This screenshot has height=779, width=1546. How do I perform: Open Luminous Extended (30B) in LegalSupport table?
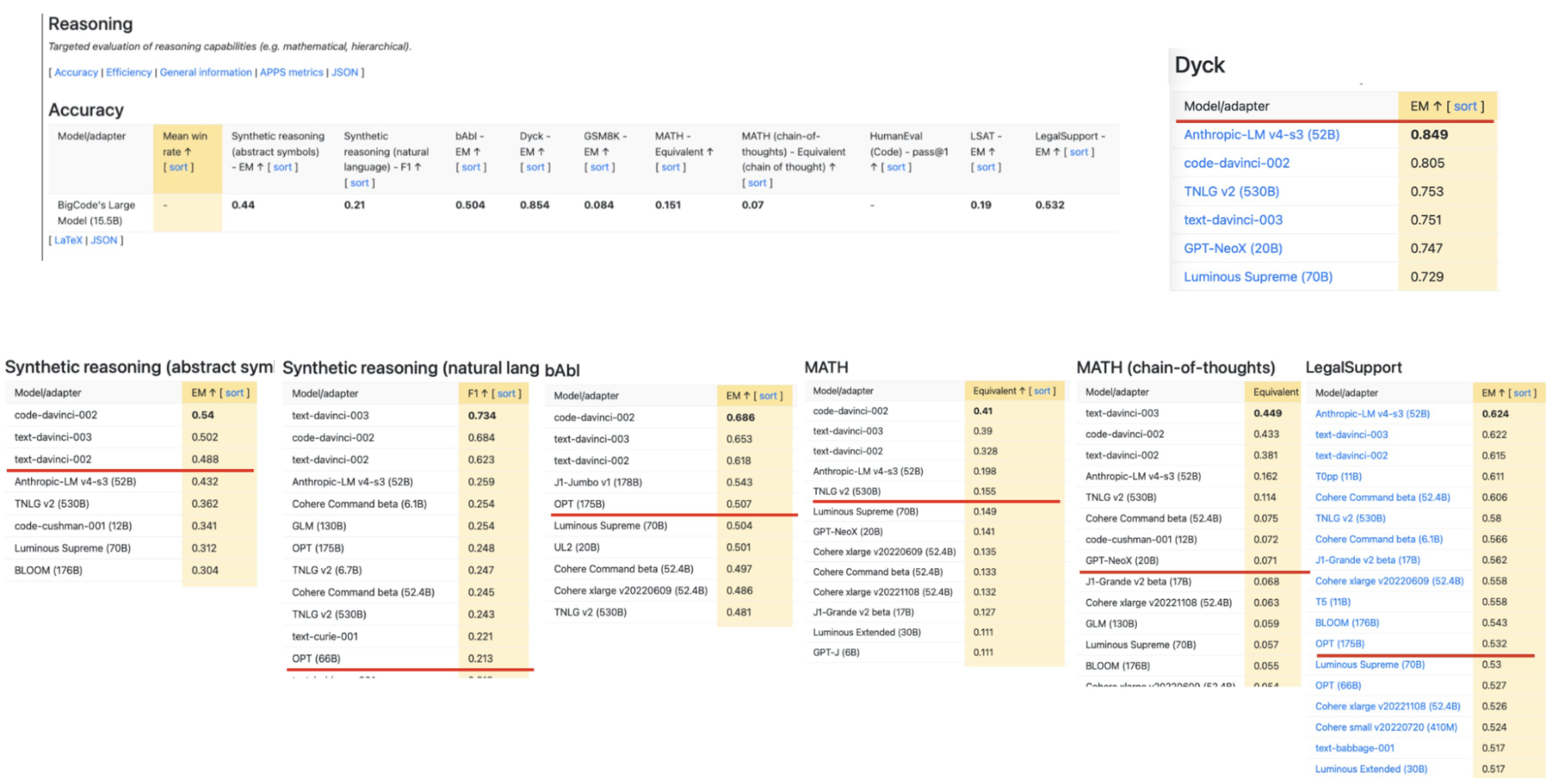pyautogui.click(x=1370, y=769)
